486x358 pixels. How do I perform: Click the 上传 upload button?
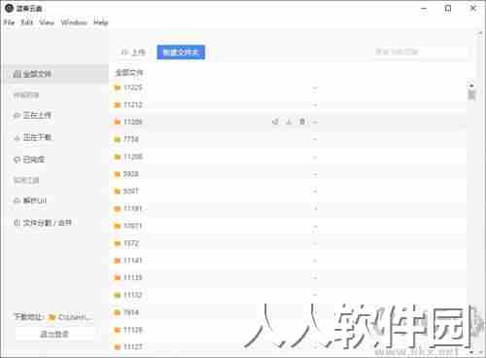pos(133,53)
